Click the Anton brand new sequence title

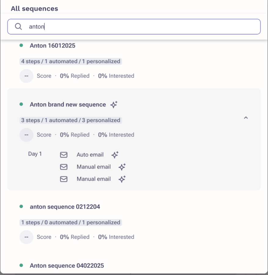coord(68,104)
